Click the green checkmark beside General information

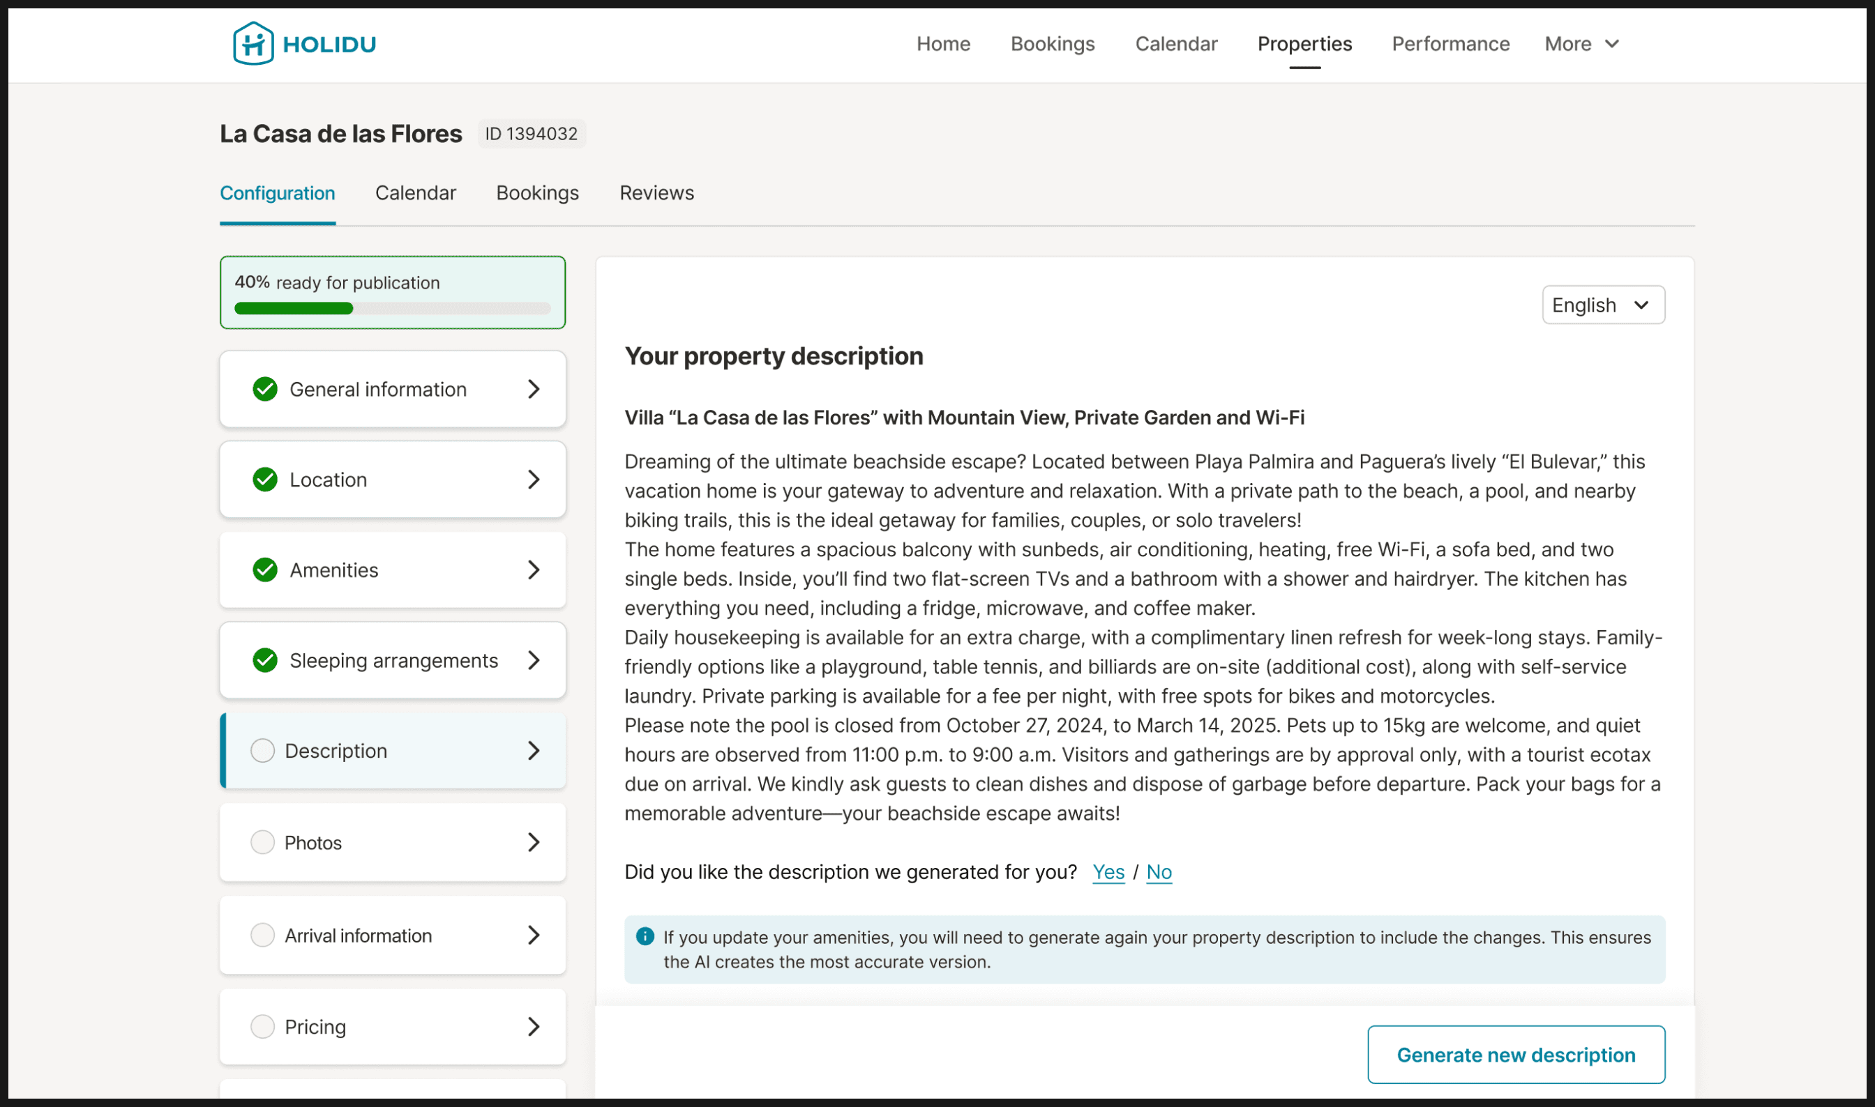point(265,390)
